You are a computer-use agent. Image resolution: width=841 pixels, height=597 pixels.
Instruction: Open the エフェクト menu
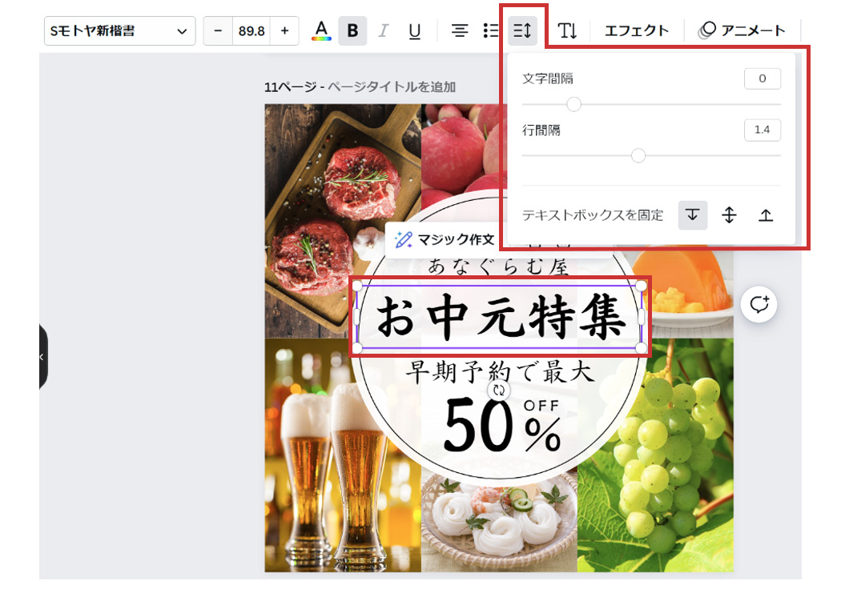coord(636,31)
